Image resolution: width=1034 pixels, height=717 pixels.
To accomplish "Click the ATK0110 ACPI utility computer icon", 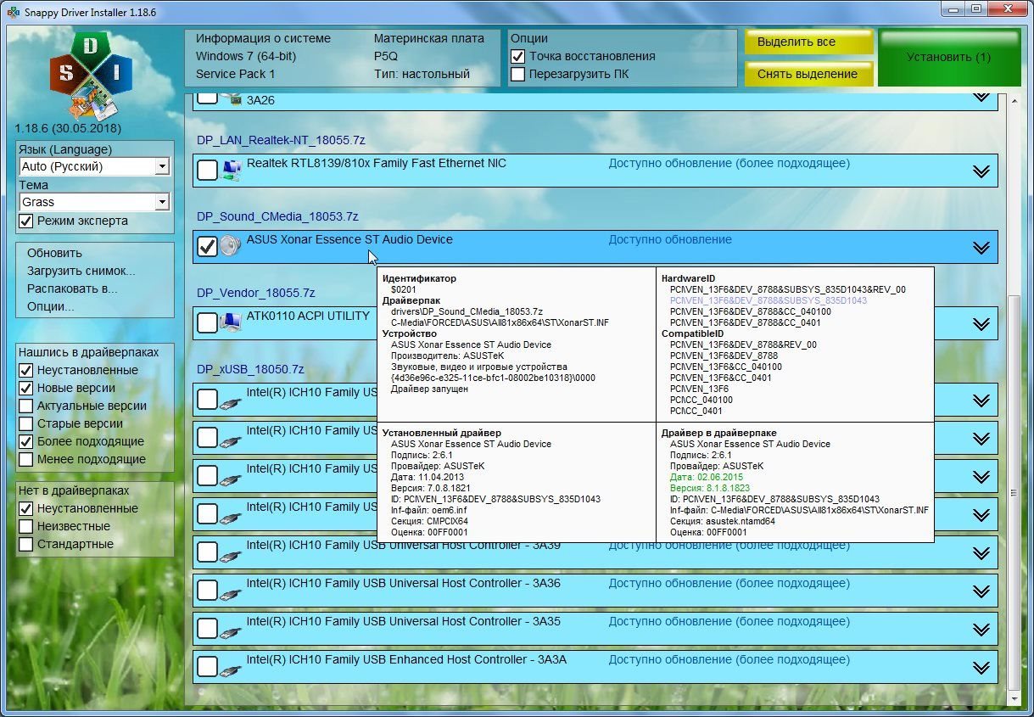I will click(230, 322).
